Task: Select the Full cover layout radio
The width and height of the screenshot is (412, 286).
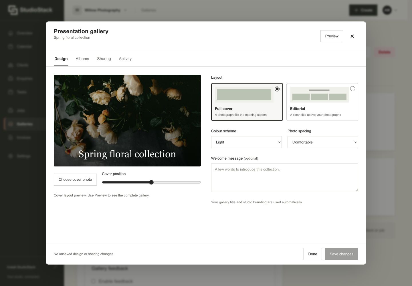Action: coord(277,89)
